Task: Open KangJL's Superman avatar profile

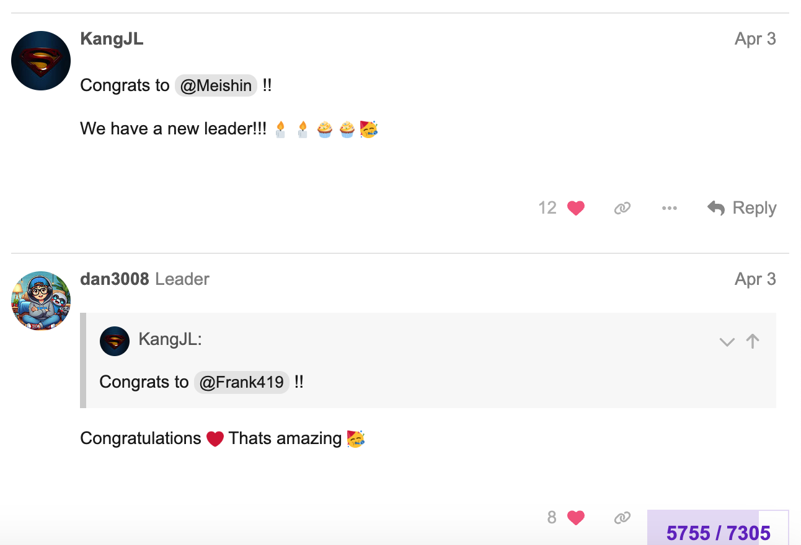Action: tap(41, 61)
